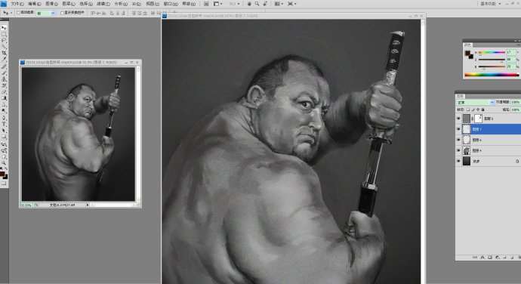The width and height of the screenshot is (521, 284).
Task: Toggle visibility of the selected blue layer
Action: (459, 129)
